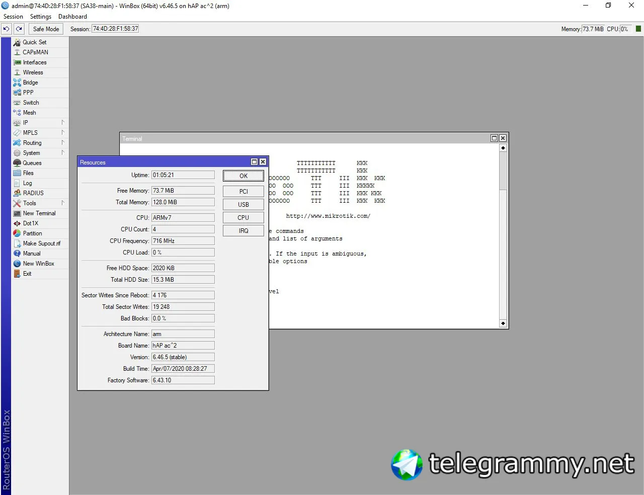Viewport: 644px width, 495px height.
Task: Open the Session menu
Action: [13, 17]
